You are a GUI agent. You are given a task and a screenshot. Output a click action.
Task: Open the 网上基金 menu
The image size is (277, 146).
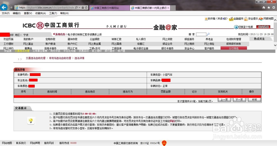tap(28, 44)
